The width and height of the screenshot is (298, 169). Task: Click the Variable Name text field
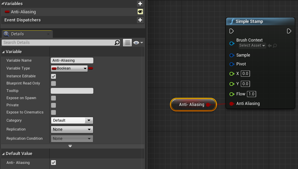click(72, 60)
